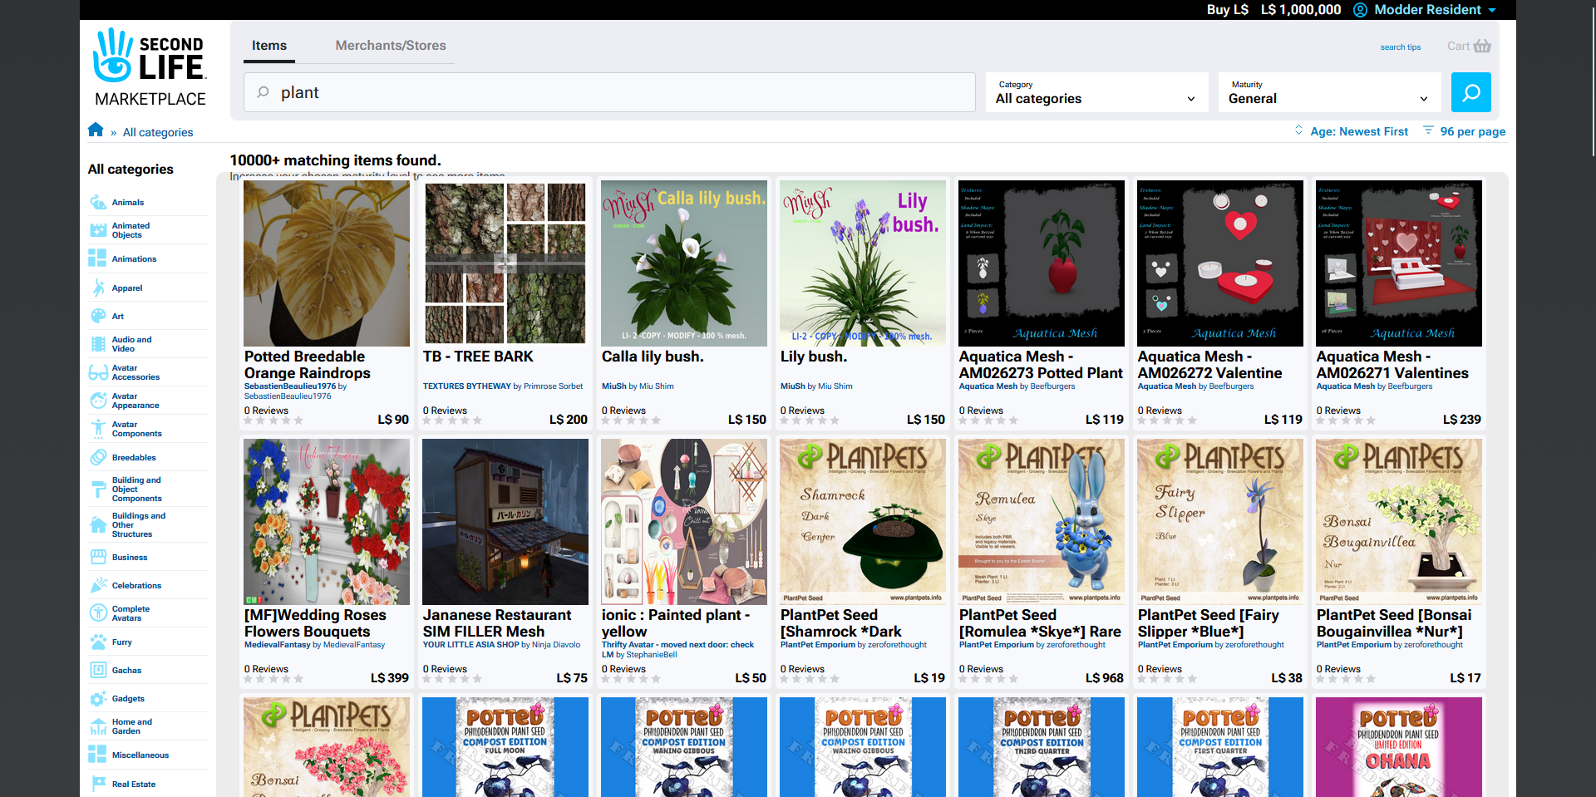This screenshot has width=1596, height=797.
Task: Change the 96 per page setting
Action: (x=1471, y=131)
